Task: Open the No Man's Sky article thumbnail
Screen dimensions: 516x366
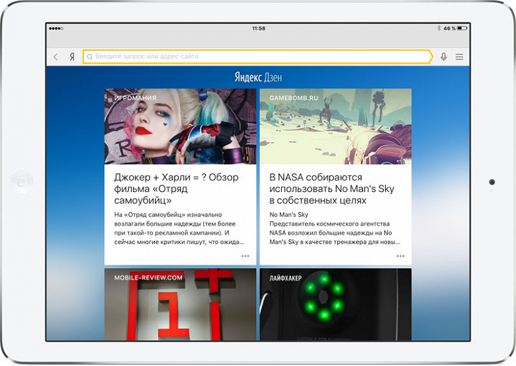Action: [x=335, y=126]
